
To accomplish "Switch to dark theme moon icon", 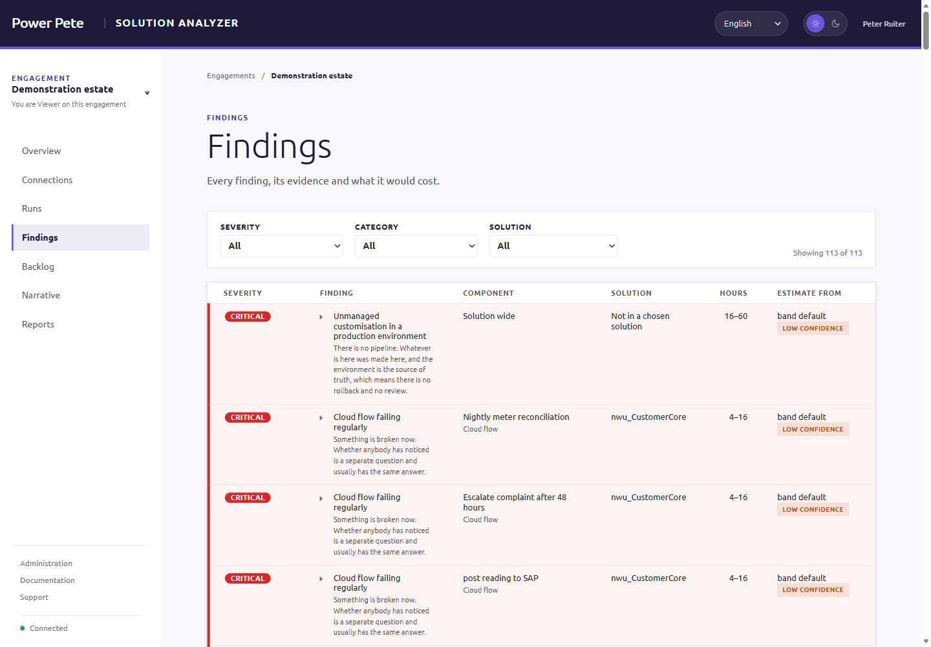I will coord(835,23).
